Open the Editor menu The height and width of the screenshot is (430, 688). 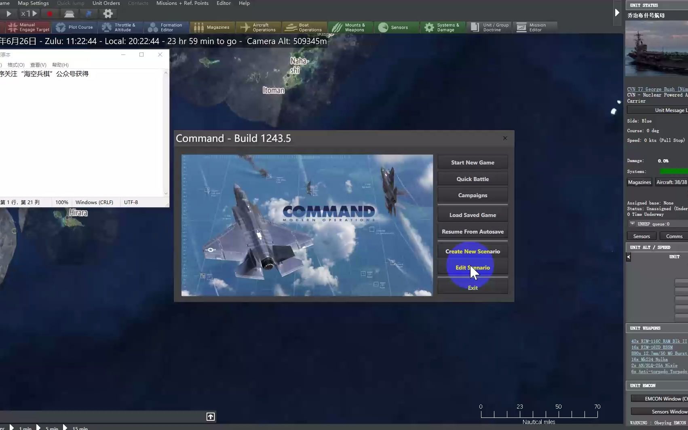pyautogui.click(x=224, y=3)
